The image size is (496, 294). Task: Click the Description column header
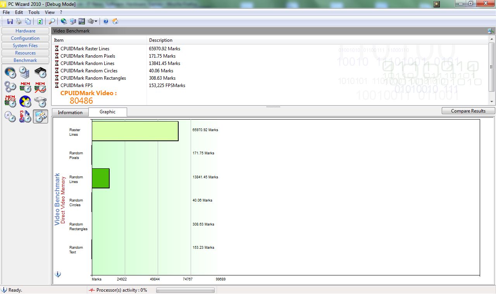pos(317,40)
